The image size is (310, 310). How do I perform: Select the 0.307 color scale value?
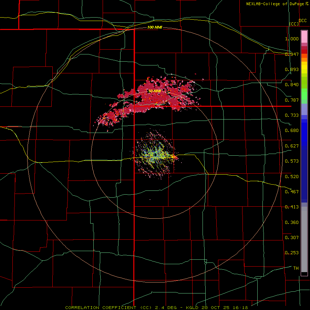(292, 237)
